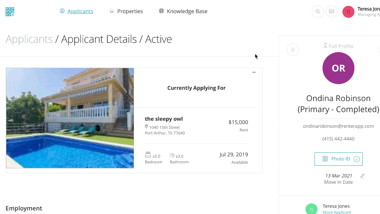Image resolution: width=380 pixels, height=214 pixels.
Task: Click the TJ user avatar in header
Action: pyautogui.click(x=348, y=12)
